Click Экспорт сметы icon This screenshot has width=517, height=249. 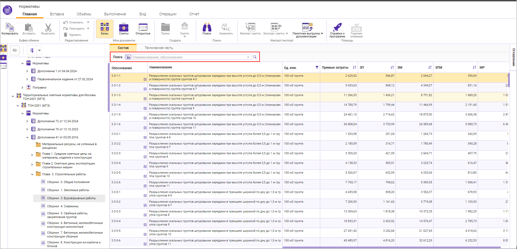(276, 27)
